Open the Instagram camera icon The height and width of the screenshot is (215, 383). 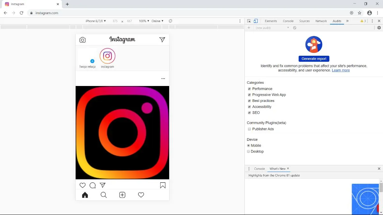[82, 40]
